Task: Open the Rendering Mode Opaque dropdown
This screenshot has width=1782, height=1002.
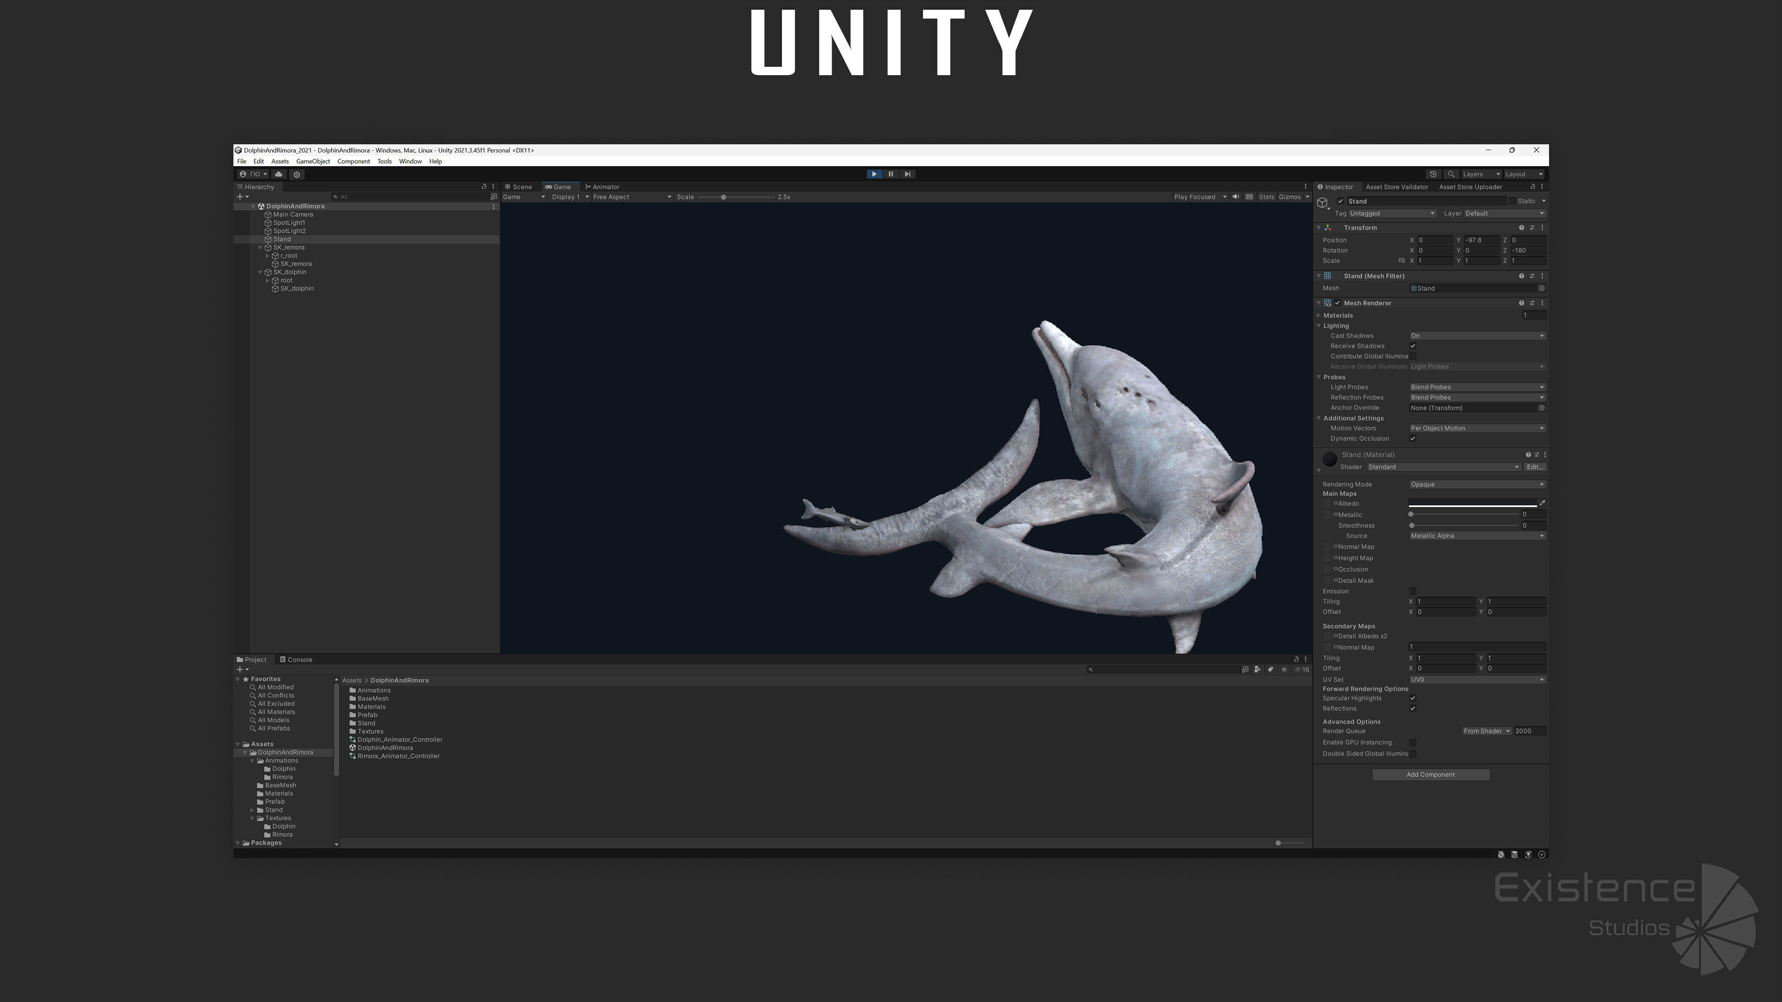Action: point(1478,485)
